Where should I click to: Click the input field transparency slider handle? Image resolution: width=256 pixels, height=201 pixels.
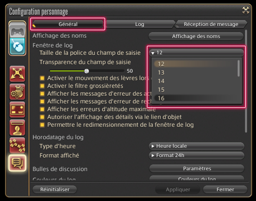point(86,71)
